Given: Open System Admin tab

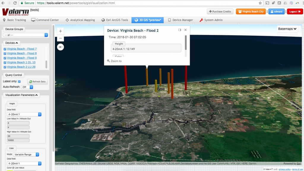Looking at the screenshot, I should pyautogui.click(x=211, y=20).
